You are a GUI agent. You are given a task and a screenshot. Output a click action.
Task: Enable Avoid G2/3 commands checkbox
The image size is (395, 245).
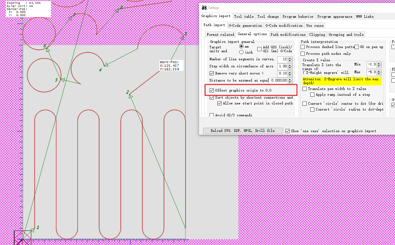212,115
